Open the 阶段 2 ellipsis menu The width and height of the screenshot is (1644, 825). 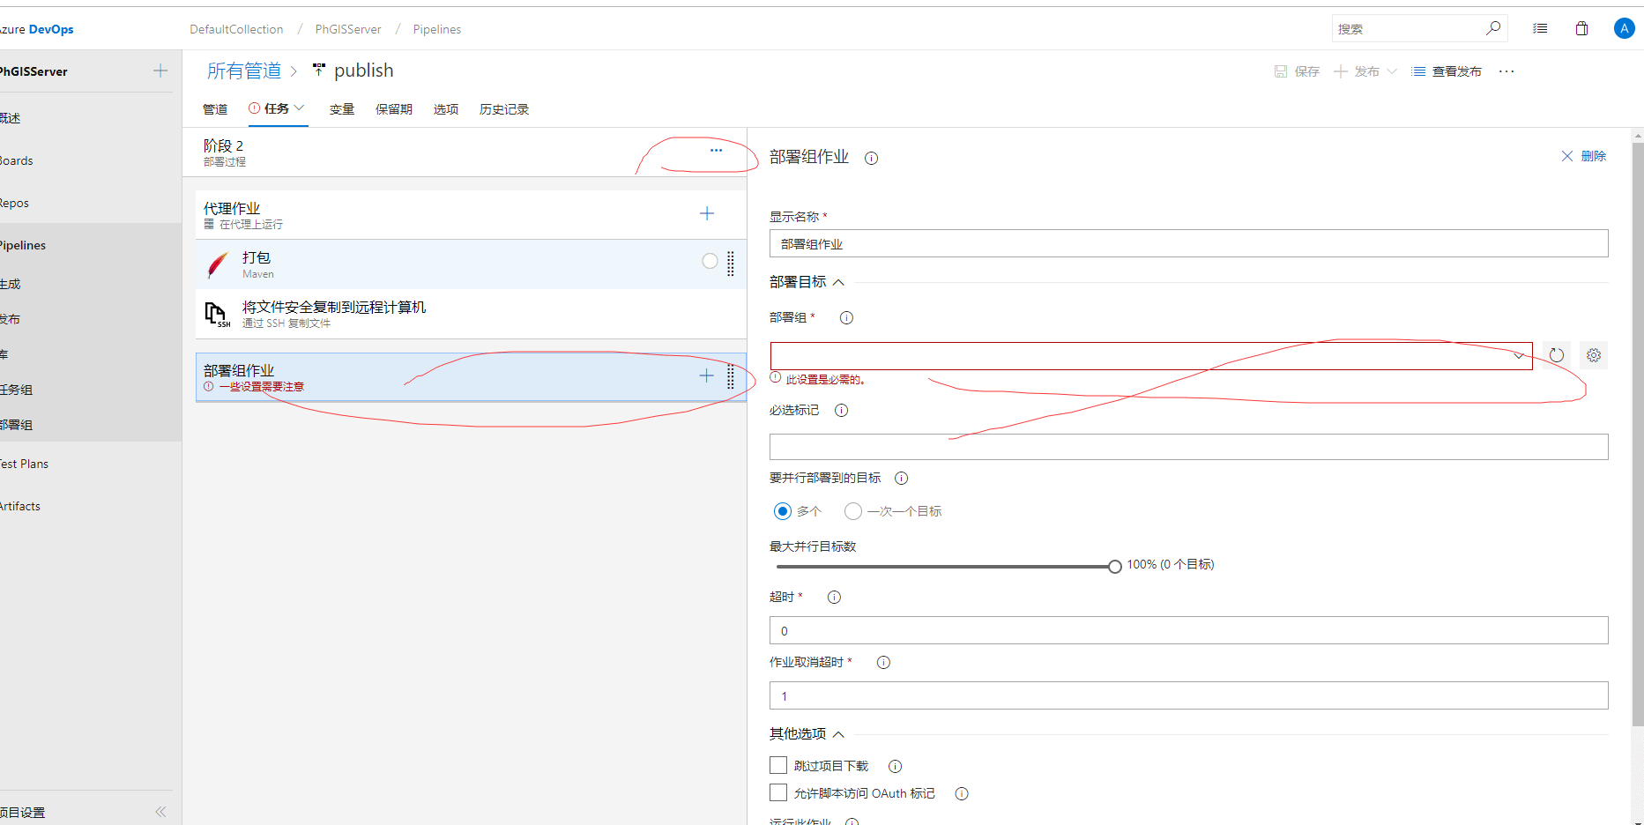click(716, 151)
